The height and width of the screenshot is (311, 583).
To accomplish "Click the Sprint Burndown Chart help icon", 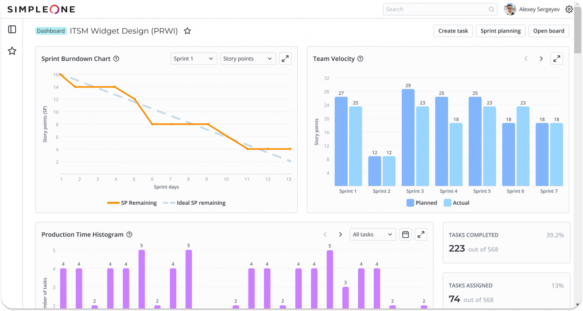I will [x=116, y=59].
